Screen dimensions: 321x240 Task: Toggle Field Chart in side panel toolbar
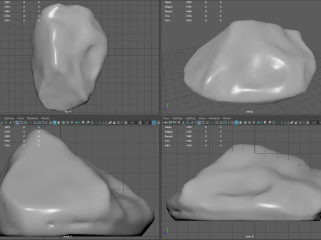[x=216, y=123]
